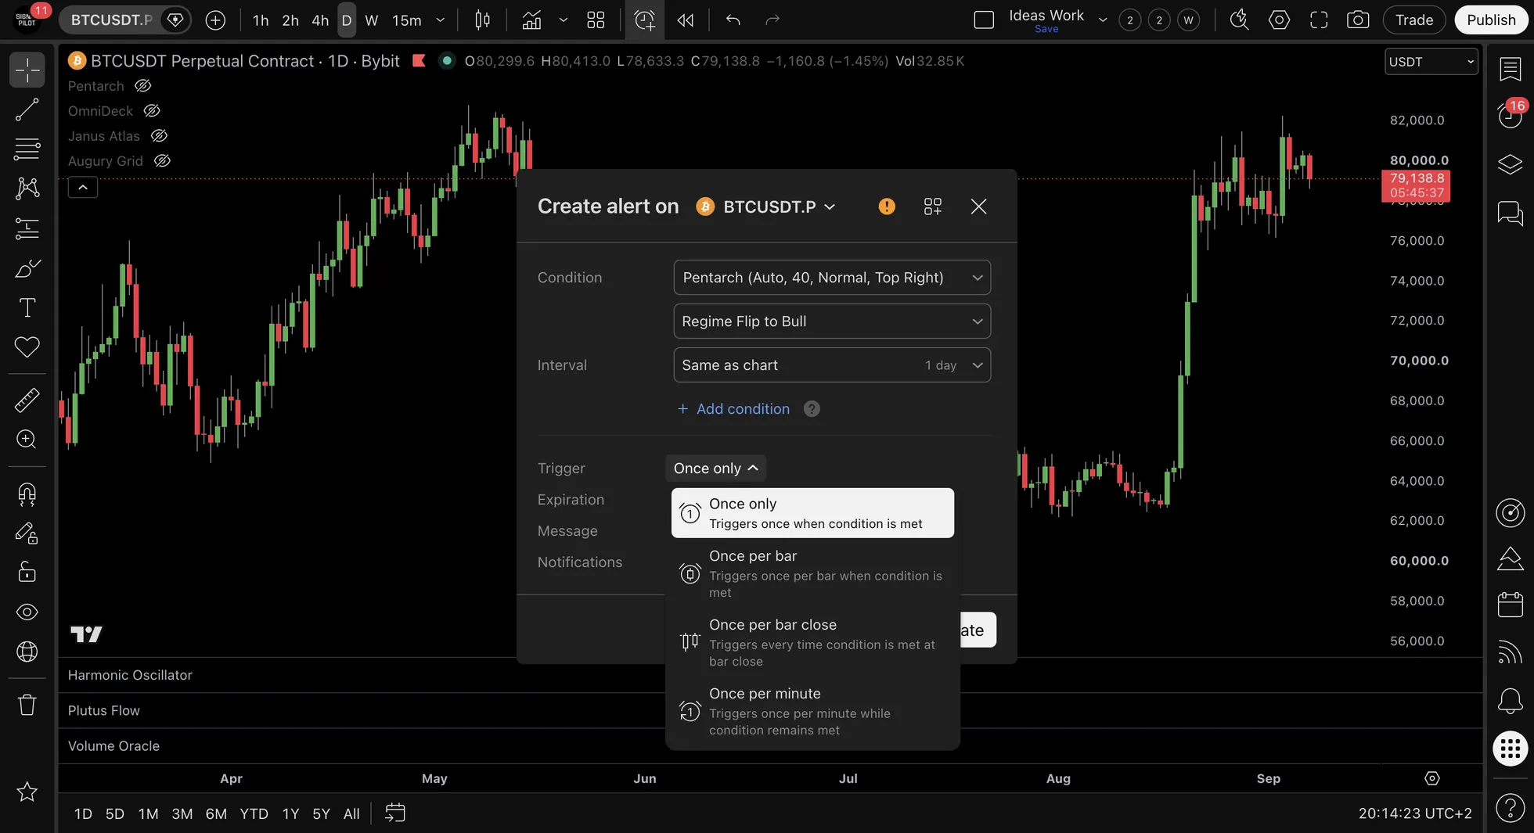
Task: Toggle visibility of Augury Grid indicator
Action: (x=162, y=161)
